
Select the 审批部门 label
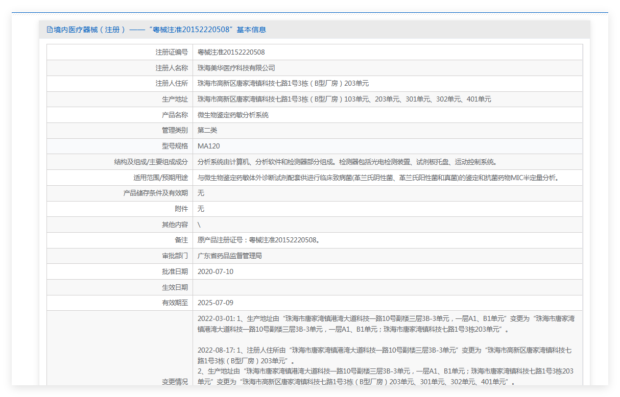(x=175, y=256)
